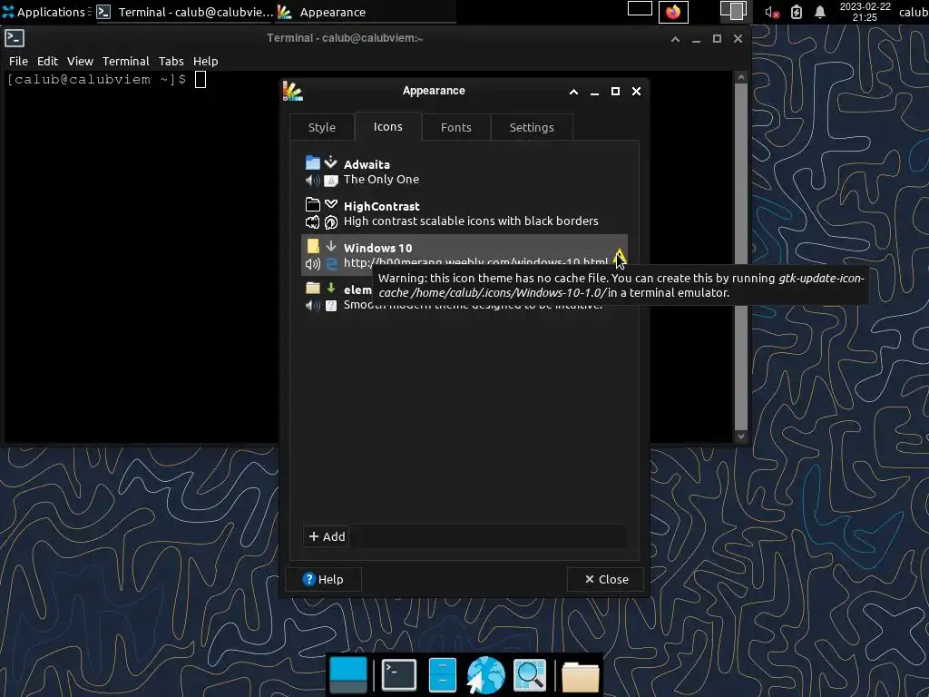The height and width of the screenshot is (697, 929).
Task: Click the elementary theme folder preview icon
Action: (313, 288)
